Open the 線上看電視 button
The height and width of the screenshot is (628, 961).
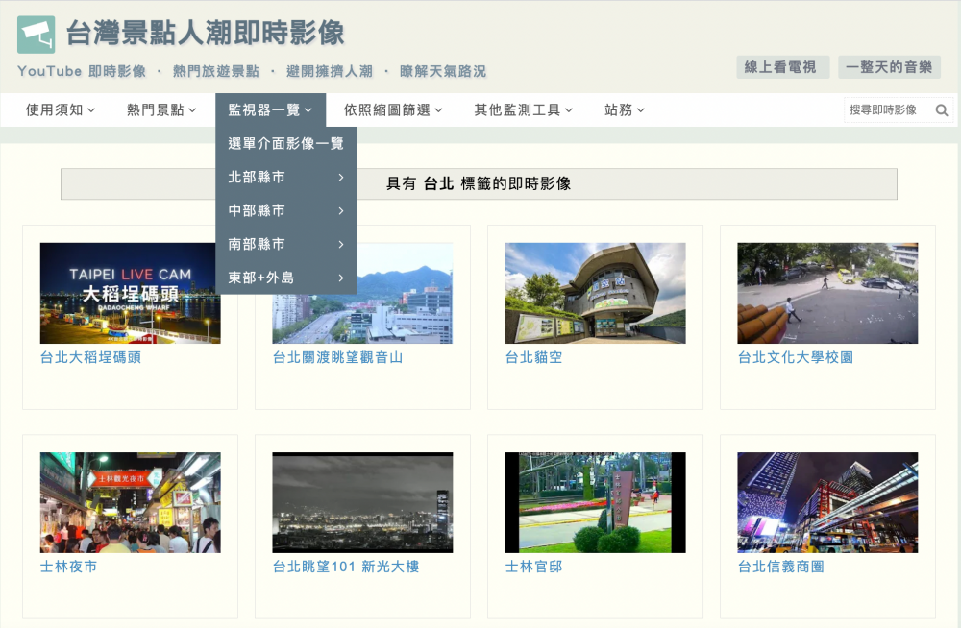click(x=781, y=67)
